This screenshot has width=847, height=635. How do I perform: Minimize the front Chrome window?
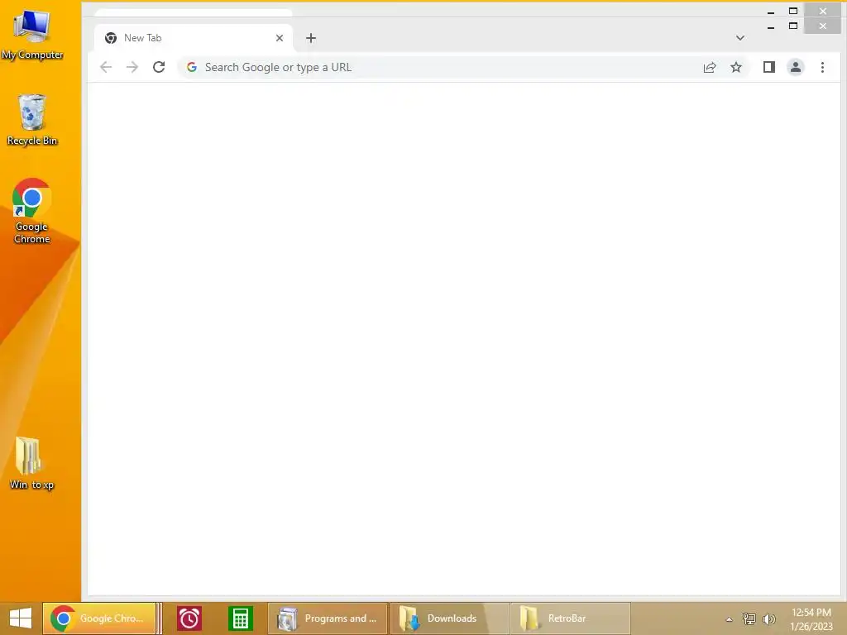coord(771,26)
